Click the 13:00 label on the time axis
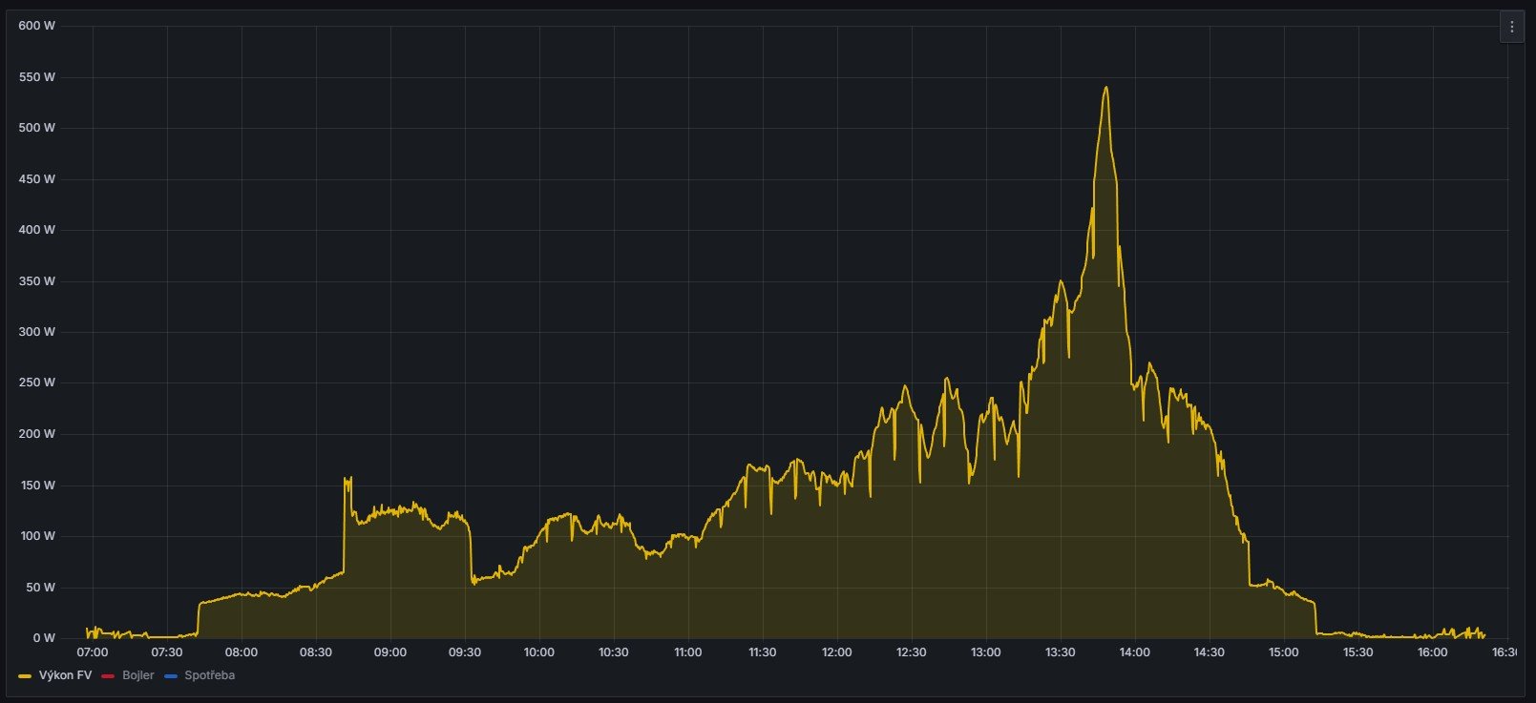The height and width of the screenshot is (703, 1536). click(985, 652)
